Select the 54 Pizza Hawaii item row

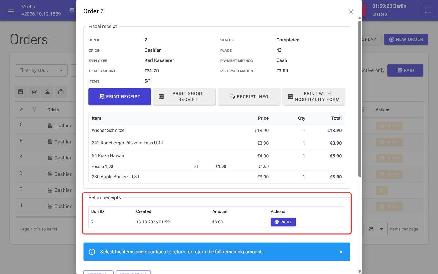(x=217, y=156)
